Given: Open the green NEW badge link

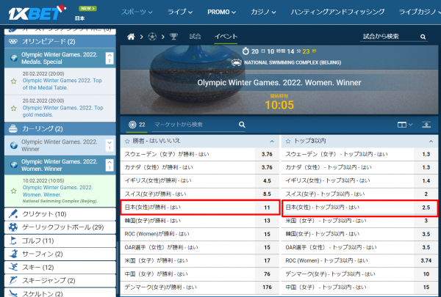Looking at the screenshot, I should (87, 8).
